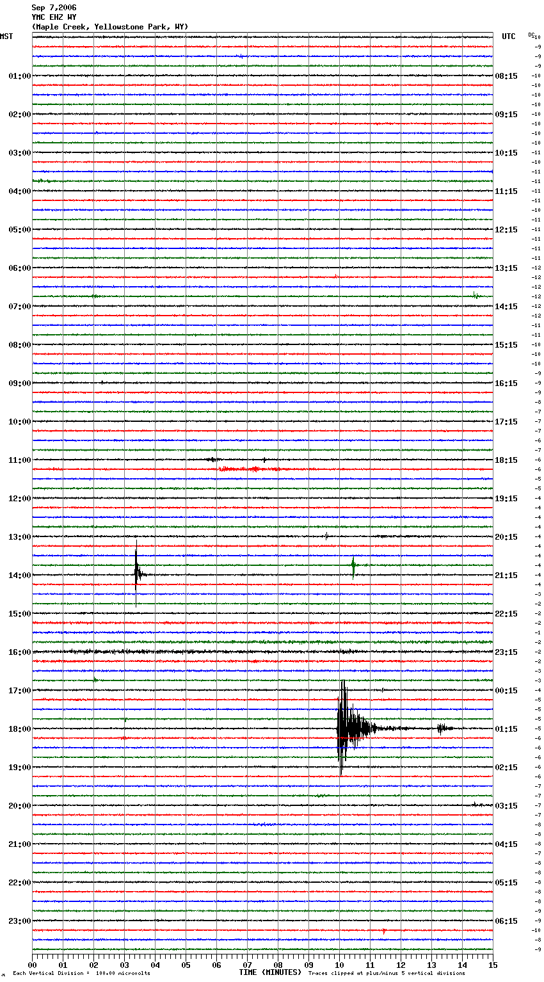Click the '10' minute tick label
544x982 pixels.
point(340,965)
